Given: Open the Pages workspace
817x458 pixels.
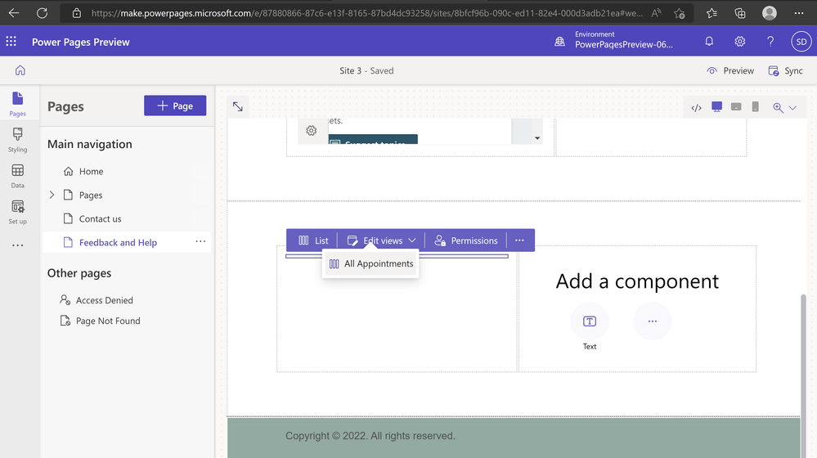Looking at the screenshot, I should click(x=17, y=104).
